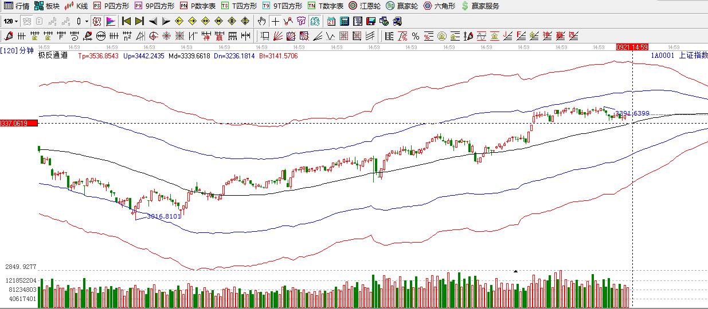This screenshot has width=708, height=309.
Task: Select the percent % line tool
Action: pos(415,36)
